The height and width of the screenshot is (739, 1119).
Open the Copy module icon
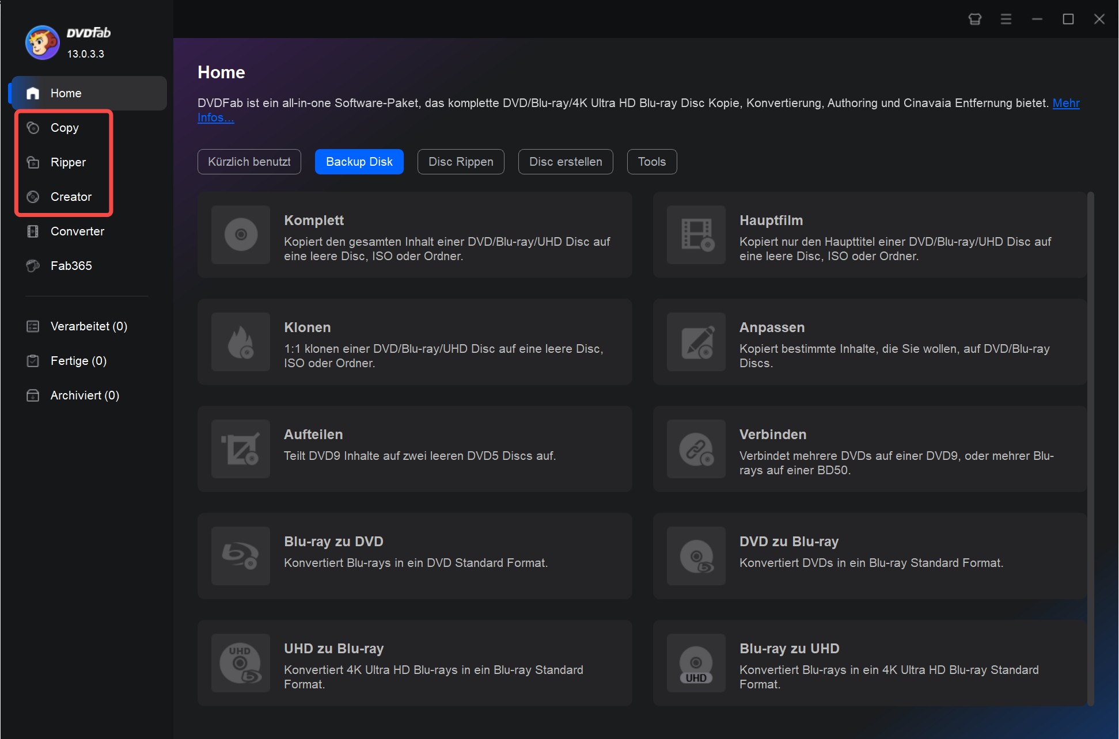click(x=33, y=128)
